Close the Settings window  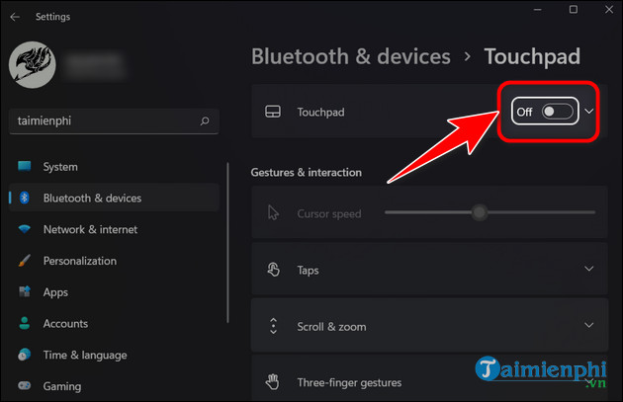(x=609, y=10)
